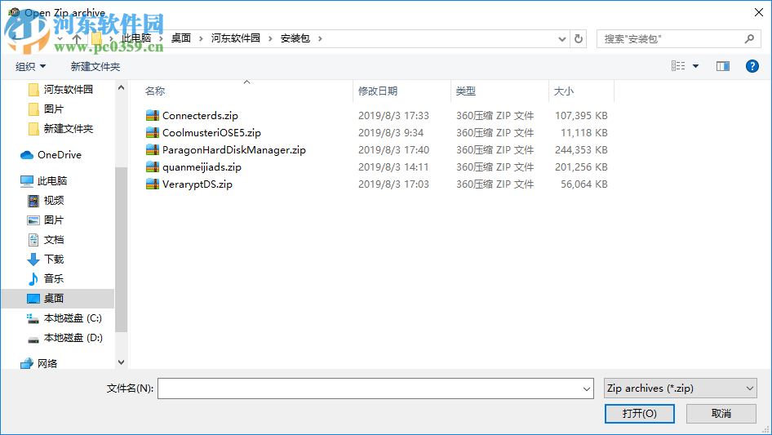Sort by the 名称 column header
772x435 pixels.
(x=155, y=91)
